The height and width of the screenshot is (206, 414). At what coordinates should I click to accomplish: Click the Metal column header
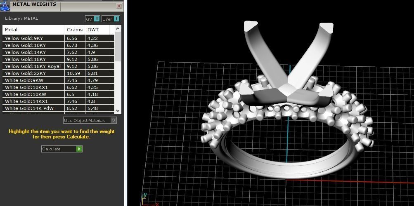pos(33,30)
